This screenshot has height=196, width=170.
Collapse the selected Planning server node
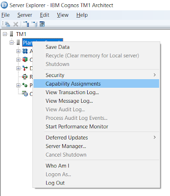(12, 42)
